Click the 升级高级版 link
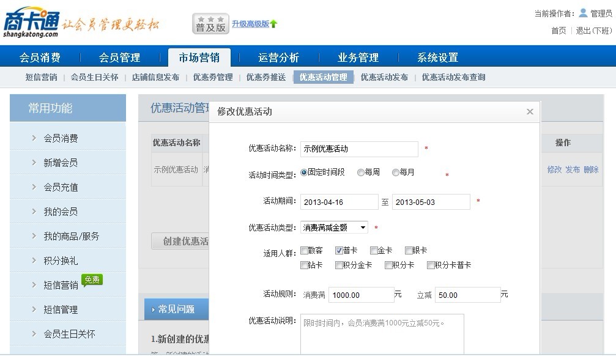Screen dimensions: 616x356 pos(250,24)
